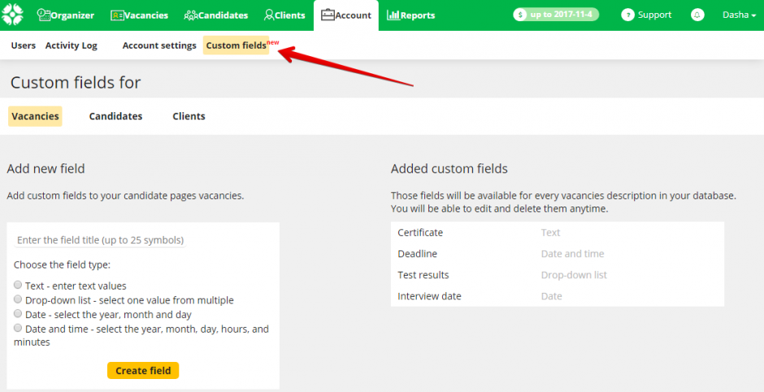Open the Clients section
Viewport: 764px width, 392px height.
tap(284, 15)
